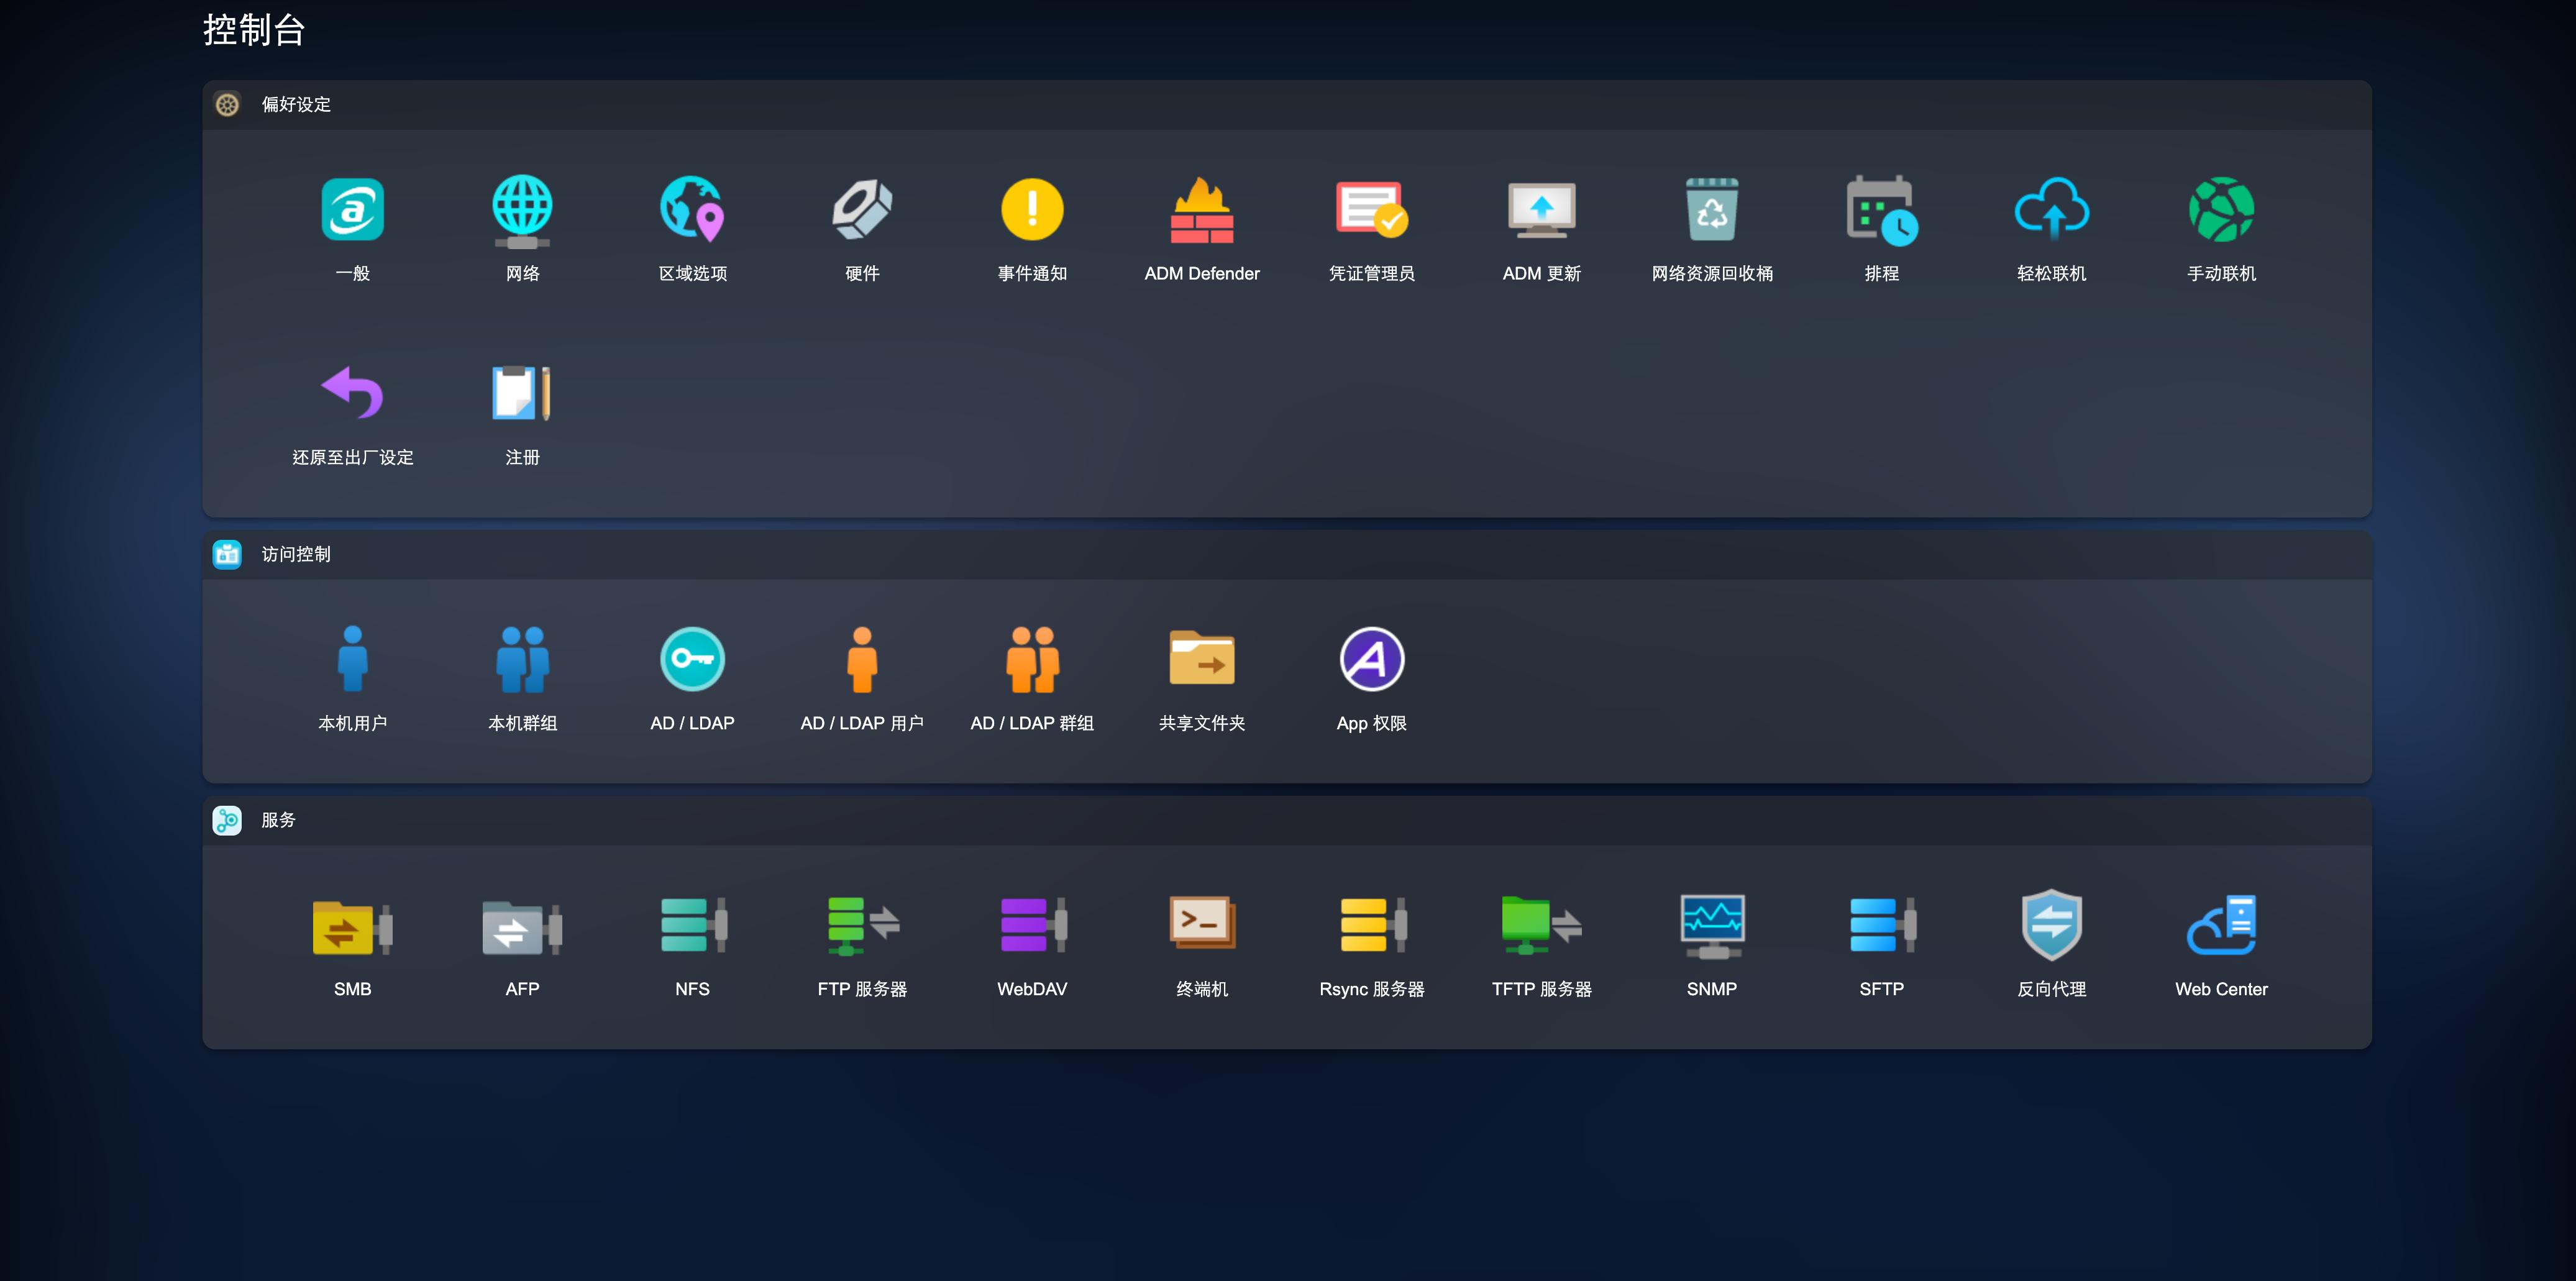This screenshot has width=2576, height=1281.
Task: Open 共享文件夹 folder icon
Action: coord(1201,659)
